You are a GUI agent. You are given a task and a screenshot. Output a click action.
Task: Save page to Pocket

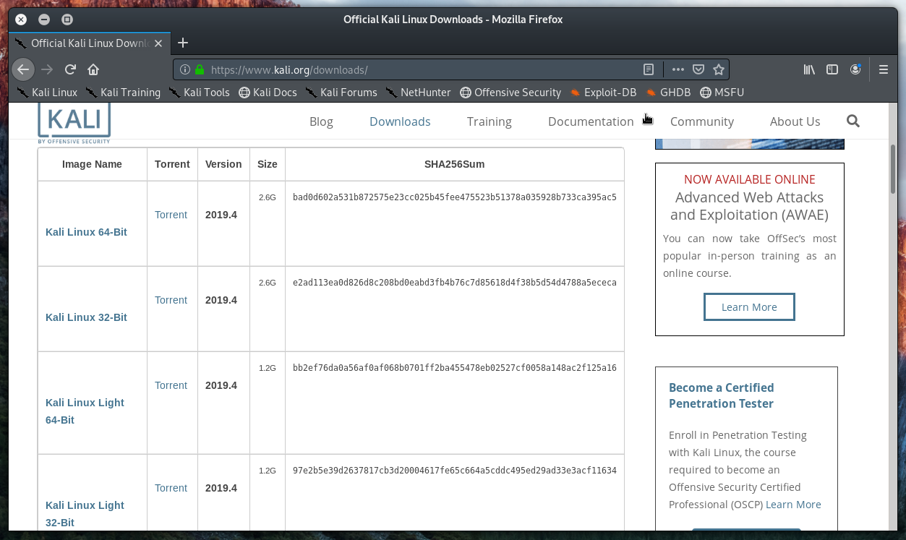pyautogui.click(x=698, y=69)
